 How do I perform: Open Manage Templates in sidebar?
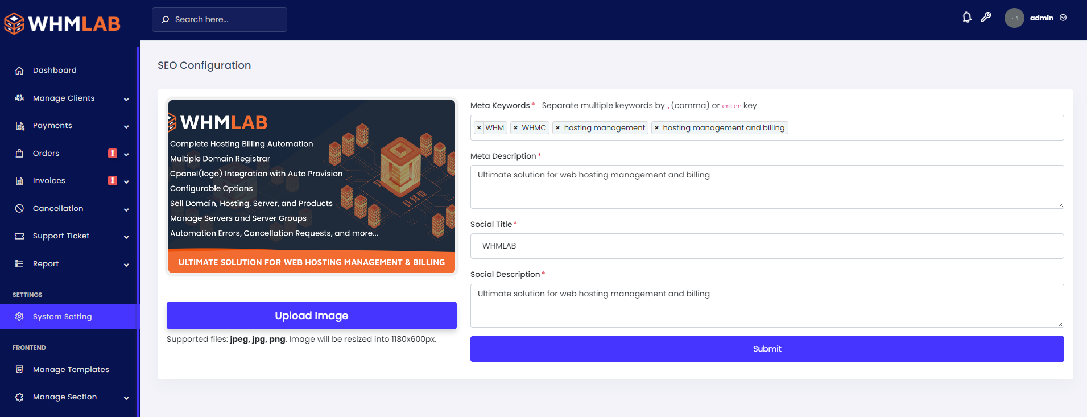coord(71,370)
